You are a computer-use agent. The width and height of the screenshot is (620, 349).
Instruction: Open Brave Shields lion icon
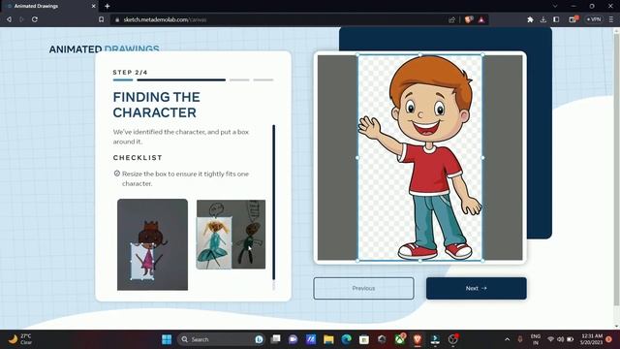point(469,19)
